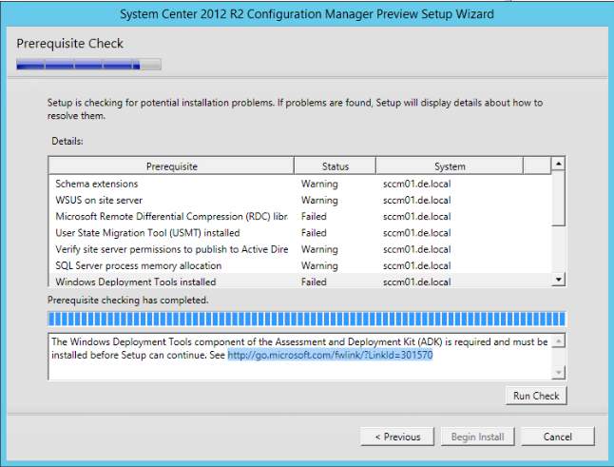
Task: Sort by the Status column header
Action: (x=335, y=166)
